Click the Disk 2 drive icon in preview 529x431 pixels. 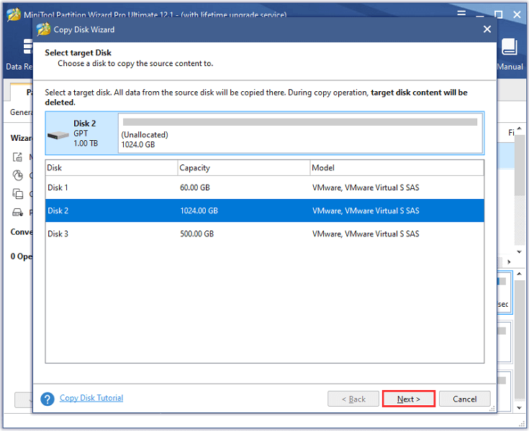[58, 134]
